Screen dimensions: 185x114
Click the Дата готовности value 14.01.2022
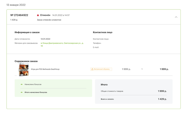pos(45,39)
